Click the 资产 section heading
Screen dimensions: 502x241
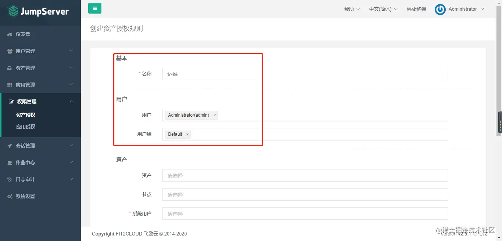(x=122, y=159)
